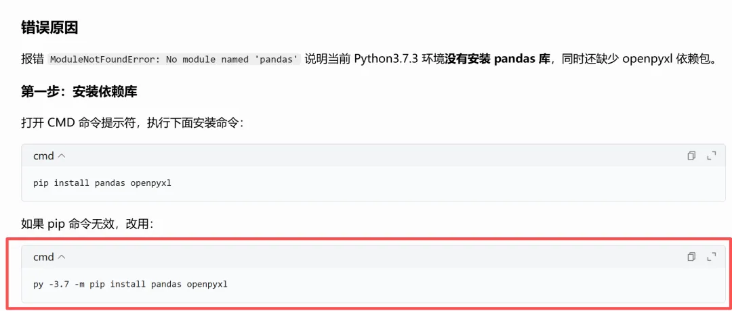Image resolution: width=732 pixels, height=311 pixels.
Task: Expand first cmd code block to fullscreen
Action: (x=712, y=156)
